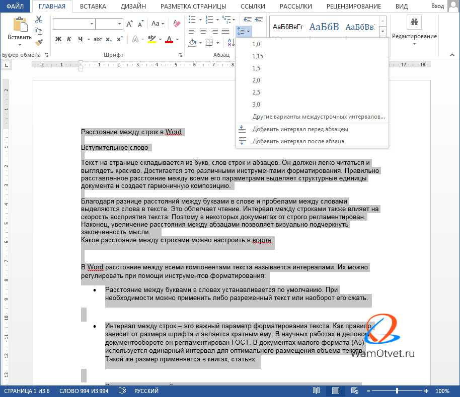Switch to the РАЗМЕТКА СТРАНИЦЫ tab
The height and width of the screenshot is (397, 460).
(193, 6)
